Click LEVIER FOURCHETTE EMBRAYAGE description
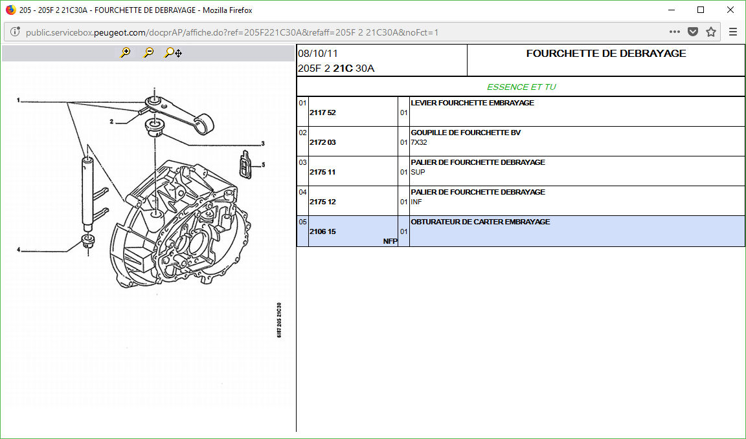This screenshot has width=746, height=439. click(x=473, y=103)
